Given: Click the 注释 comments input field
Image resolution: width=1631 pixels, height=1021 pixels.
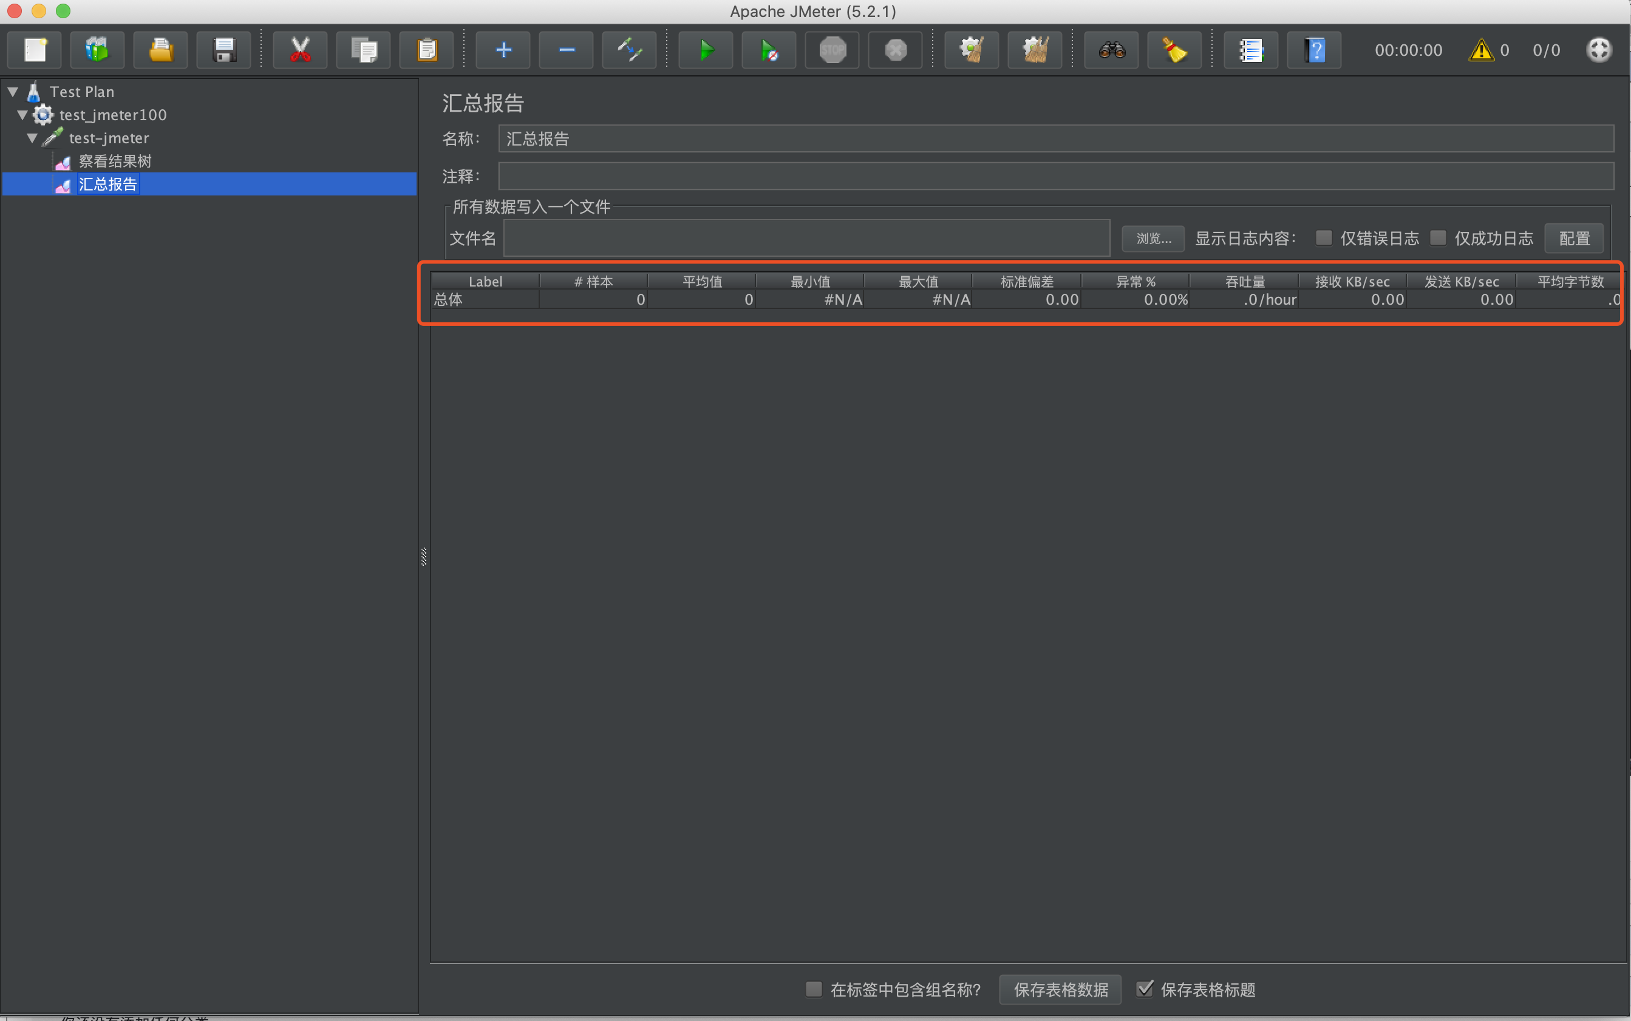Looking at the screenshot, I should (1055, 176).
